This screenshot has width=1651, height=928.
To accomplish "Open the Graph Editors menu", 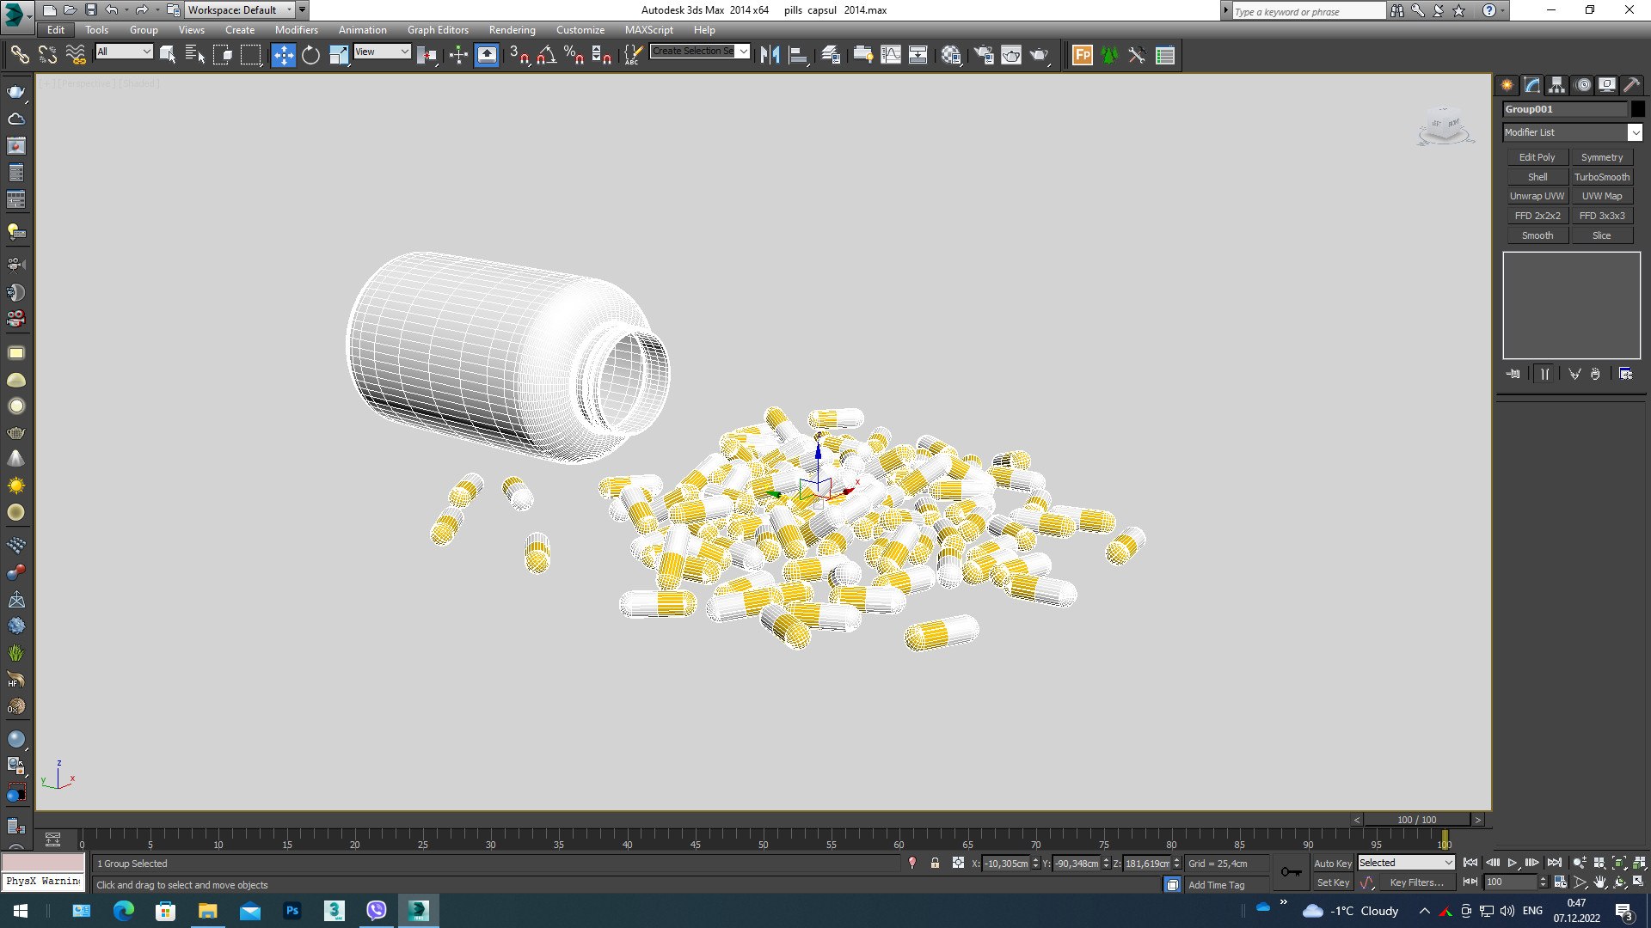I will tap(438, 30).
